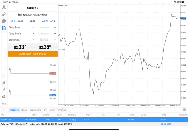Select the audjpy buy position row

click(x=94, y=120)
